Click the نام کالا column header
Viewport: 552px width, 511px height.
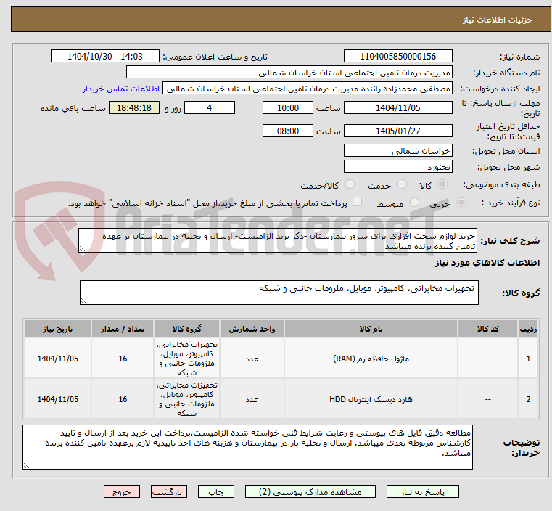[x=369, y=329]
